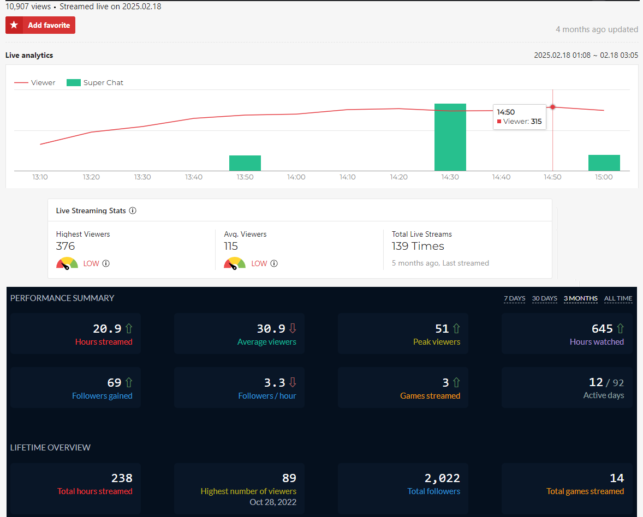The width and height of the screenshot is (643, 517).
Task: Click the Highest Viewers gauge icon
Action: tap(67, 263)
